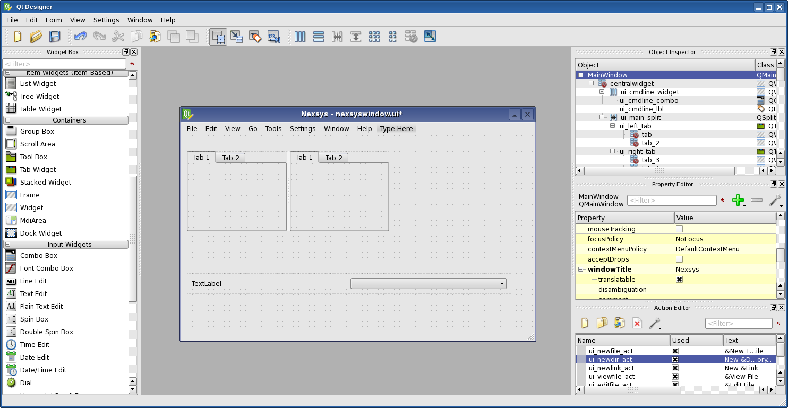788x408 pixels.
Task: Activate Edit Buddies mode
Action: tap(255, 37)
